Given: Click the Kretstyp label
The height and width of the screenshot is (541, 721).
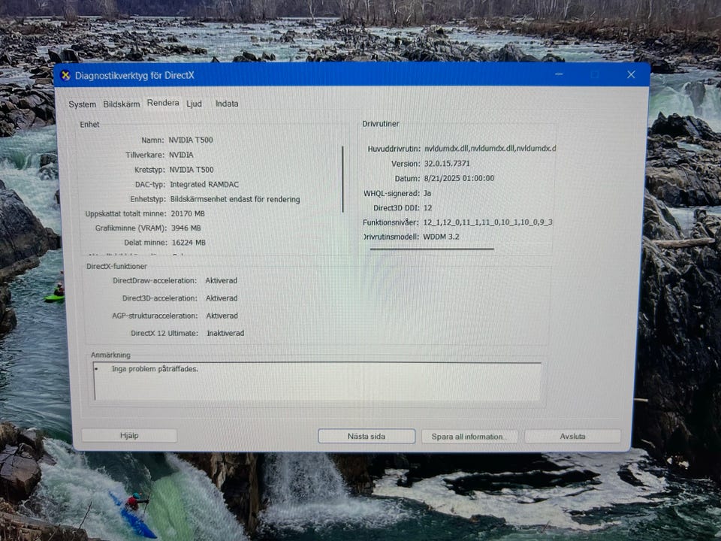Looking at the screenshot, I should point(149,170).
